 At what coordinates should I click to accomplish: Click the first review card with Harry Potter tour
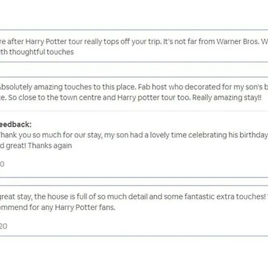coord(134,46)
